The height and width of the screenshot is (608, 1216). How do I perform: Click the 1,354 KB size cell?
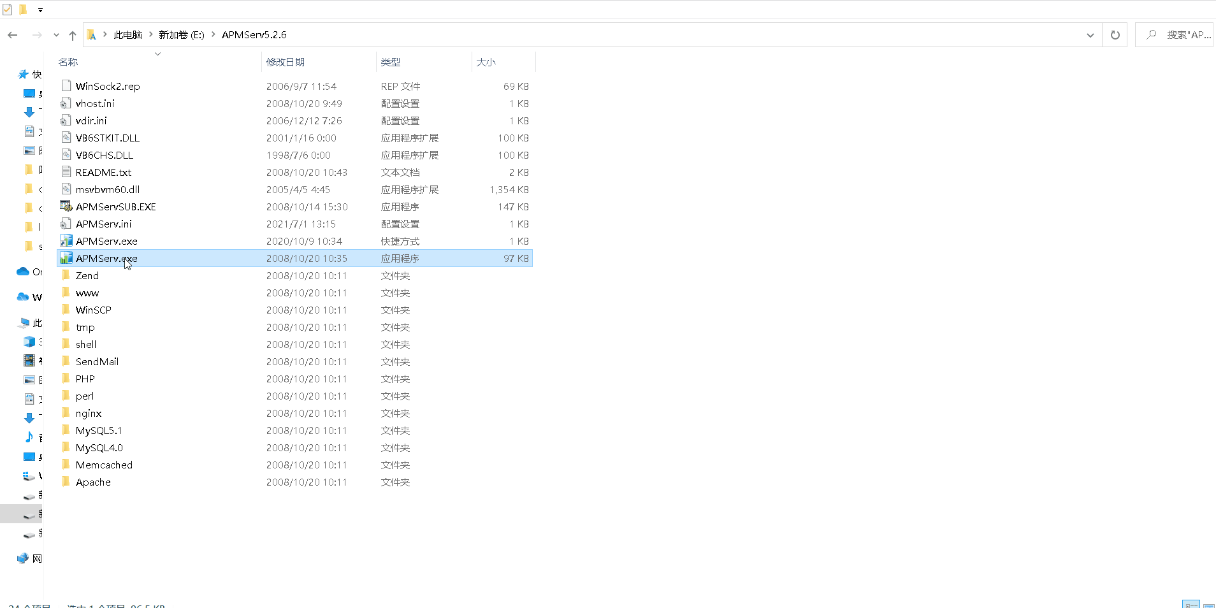[509, 189]
